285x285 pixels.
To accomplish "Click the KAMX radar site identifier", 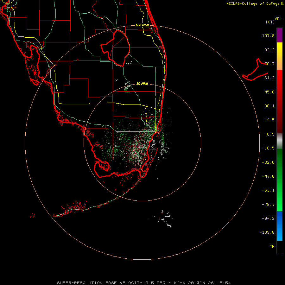I will (x=180, y=283).
